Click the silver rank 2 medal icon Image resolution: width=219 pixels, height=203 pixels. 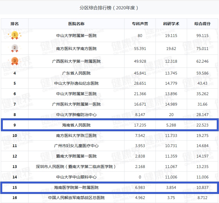pyautogui.click(x=15, y=48)
